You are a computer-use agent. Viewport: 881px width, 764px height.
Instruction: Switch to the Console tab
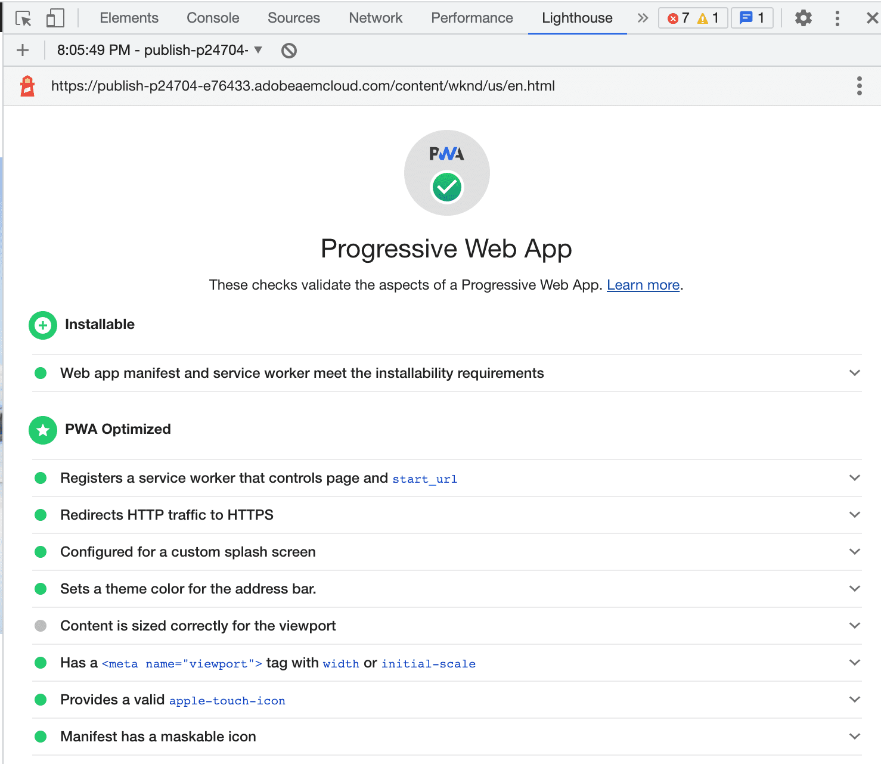click(x=213, y=18)
